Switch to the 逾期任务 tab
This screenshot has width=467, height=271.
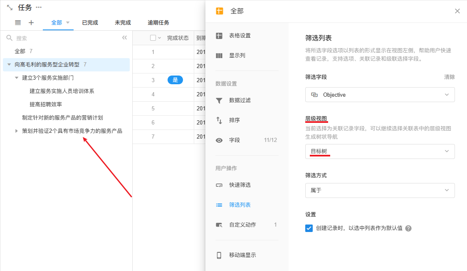tap(158, 23)
